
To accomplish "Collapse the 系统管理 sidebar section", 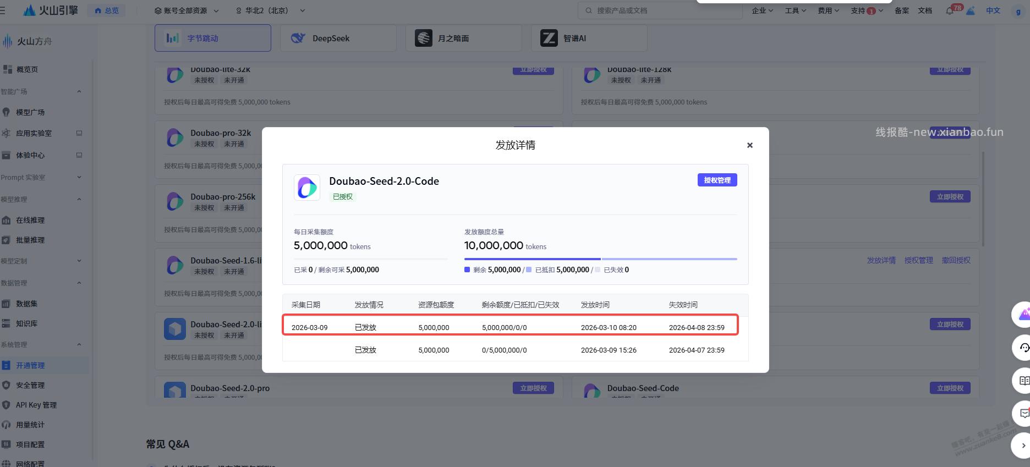I will pos(79,344).
